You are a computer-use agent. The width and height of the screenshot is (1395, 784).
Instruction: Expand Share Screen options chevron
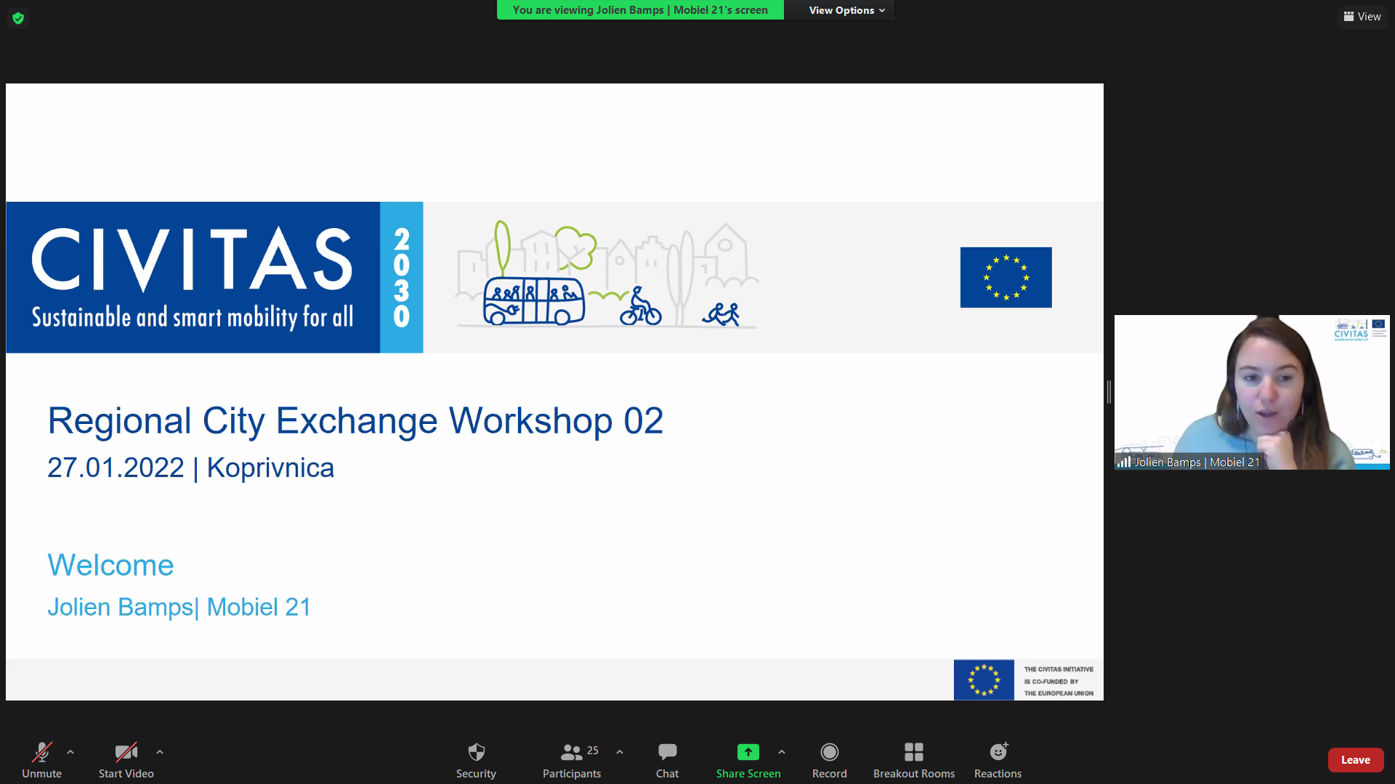(x=782, y=752)
